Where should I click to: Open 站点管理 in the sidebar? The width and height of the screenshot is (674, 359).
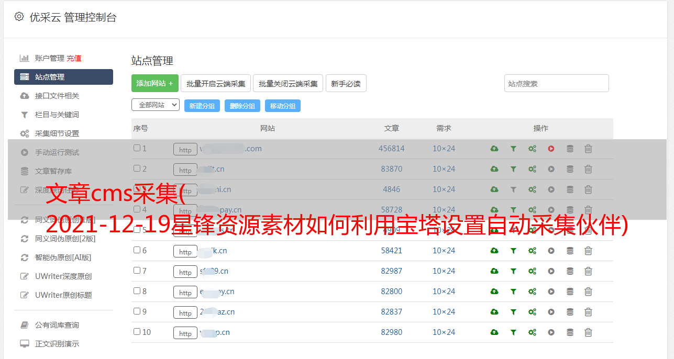63,77
